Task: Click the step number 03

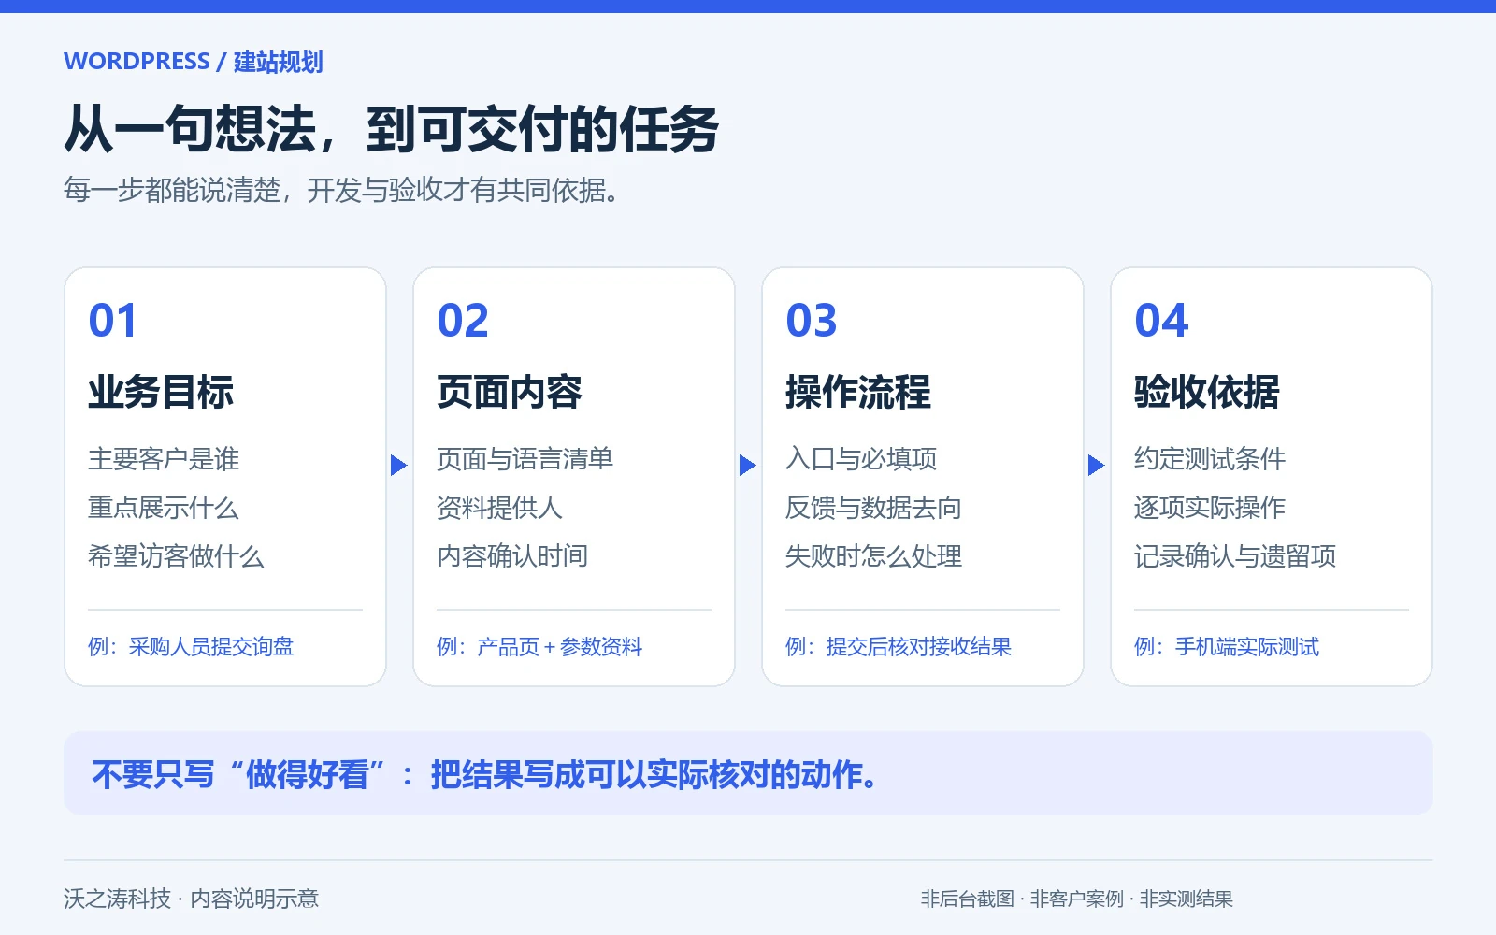Action: (x=812, y=321)
